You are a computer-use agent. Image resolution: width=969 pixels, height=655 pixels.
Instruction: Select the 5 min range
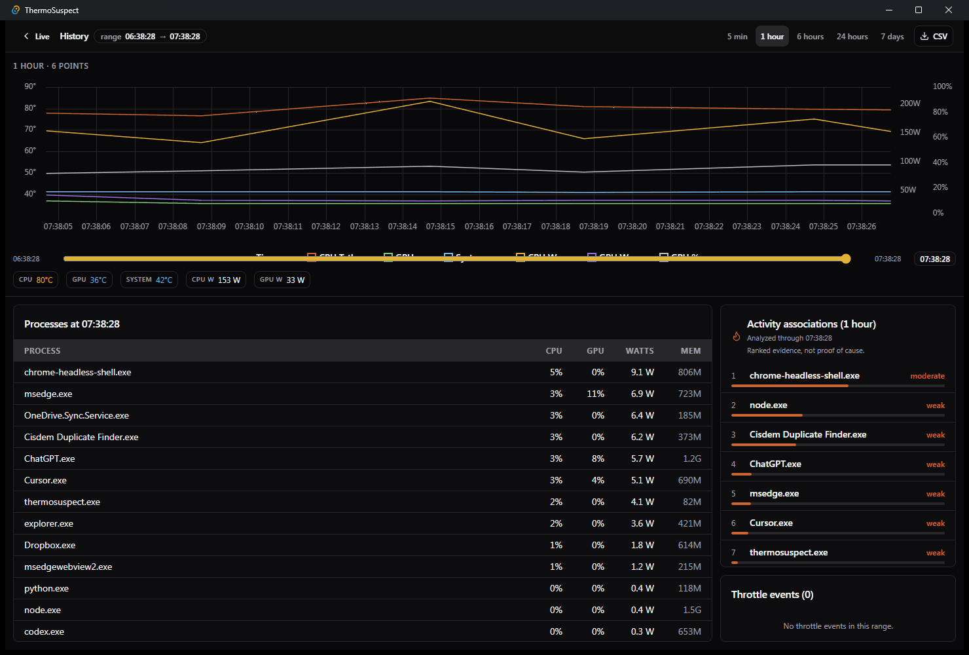(x=737, y=37)
